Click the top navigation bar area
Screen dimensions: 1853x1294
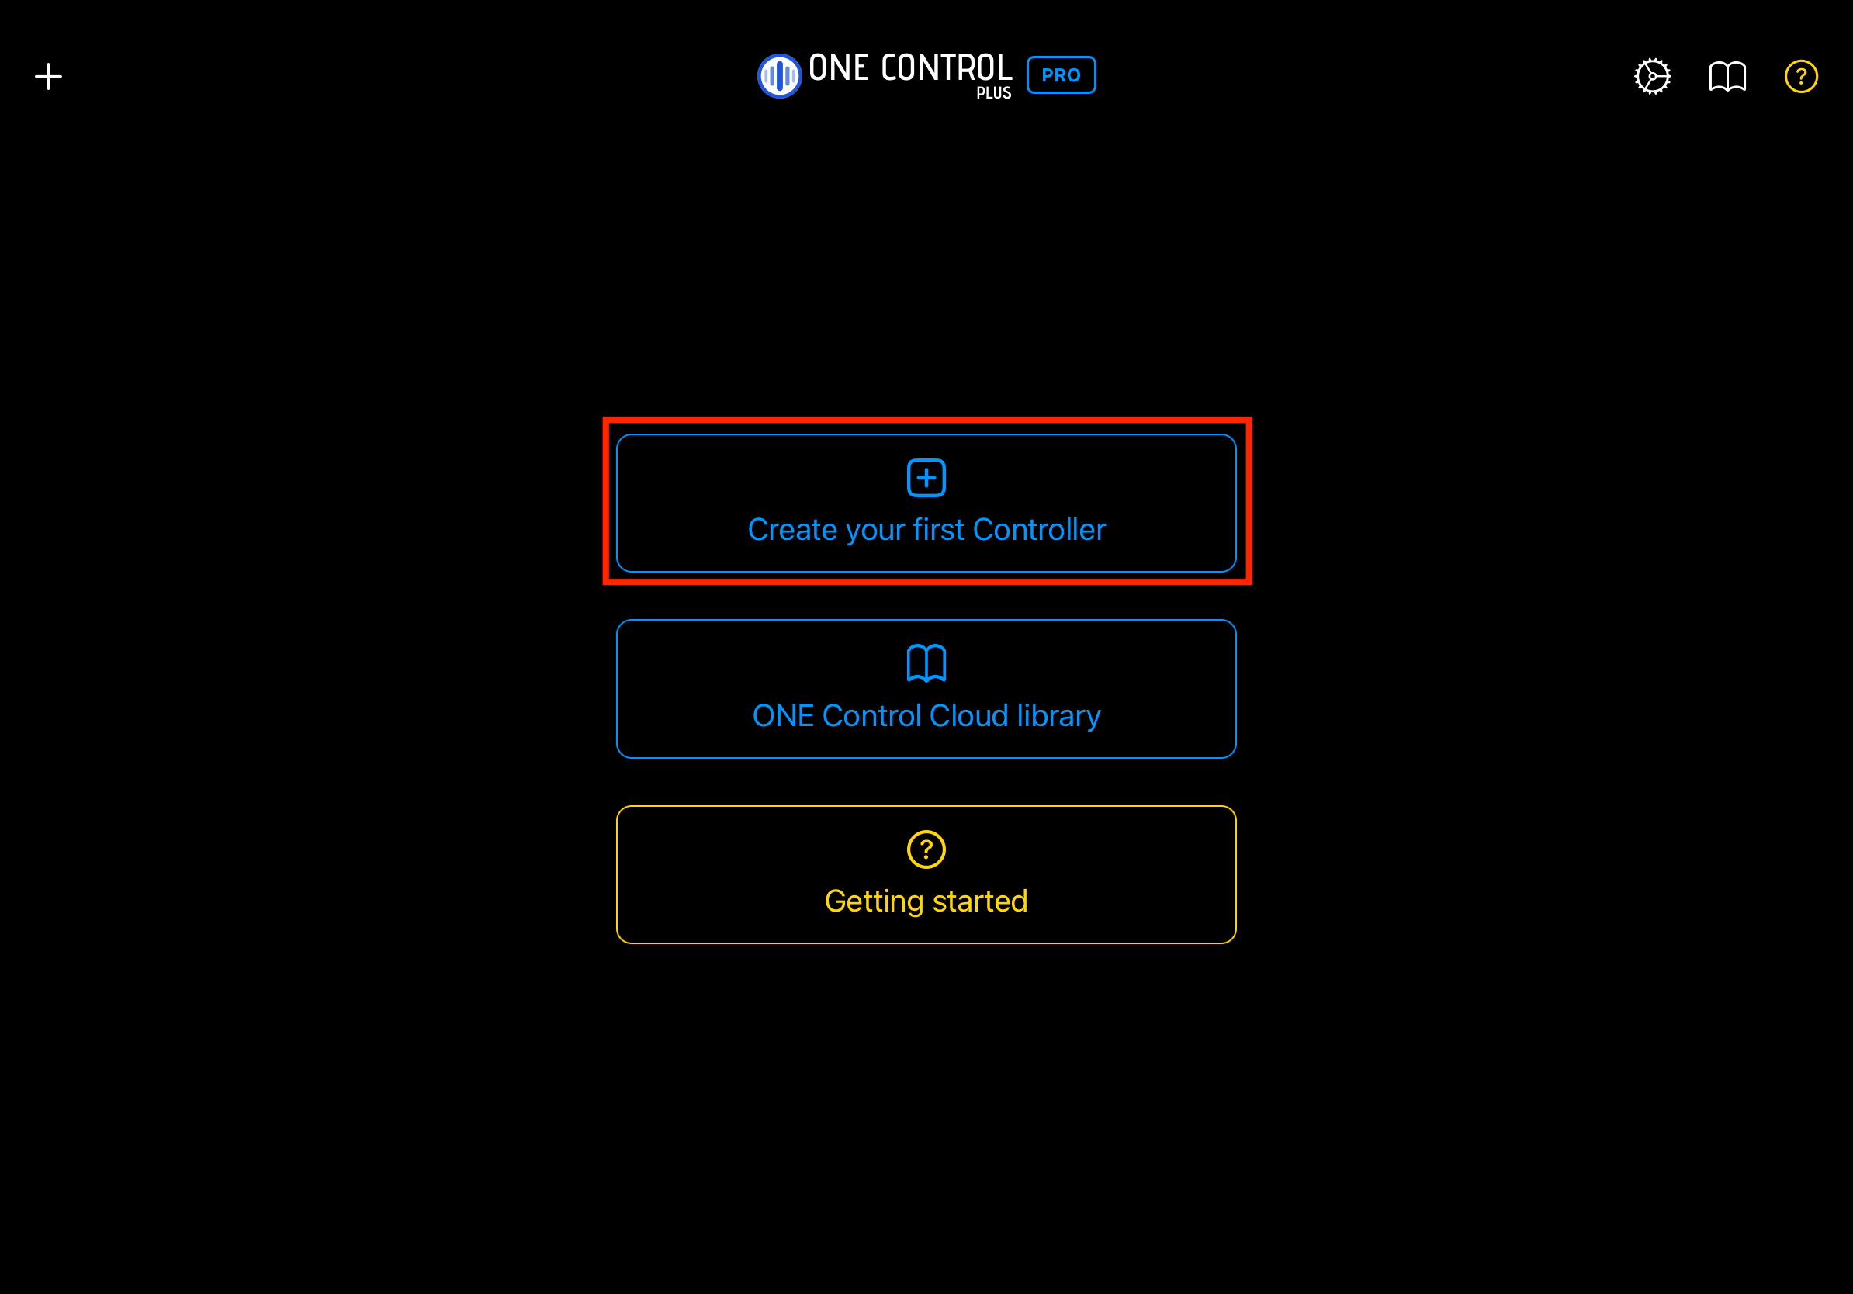point(926,76)
